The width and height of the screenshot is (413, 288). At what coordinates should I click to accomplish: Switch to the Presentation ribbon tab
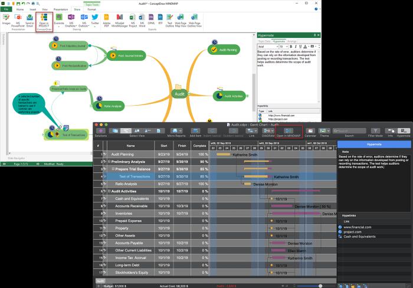61,9
